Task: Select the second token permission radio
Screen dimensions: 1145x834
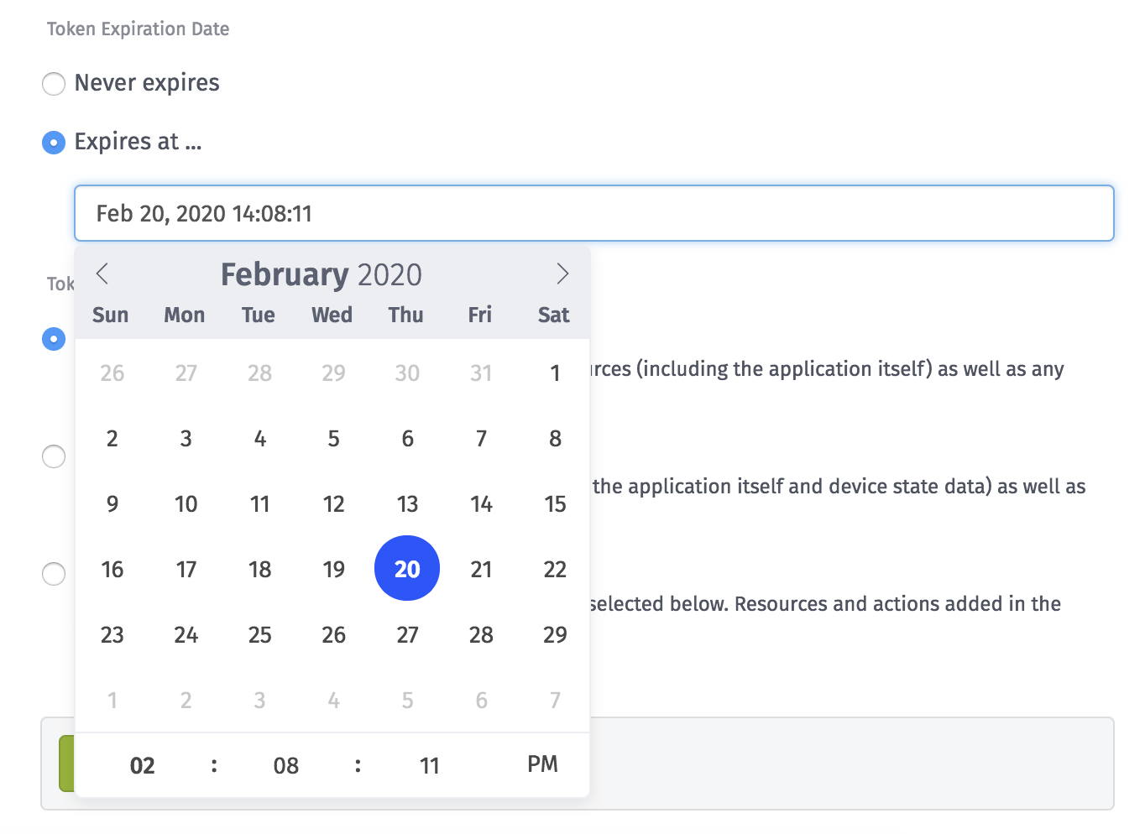Action: coord(54,456)
